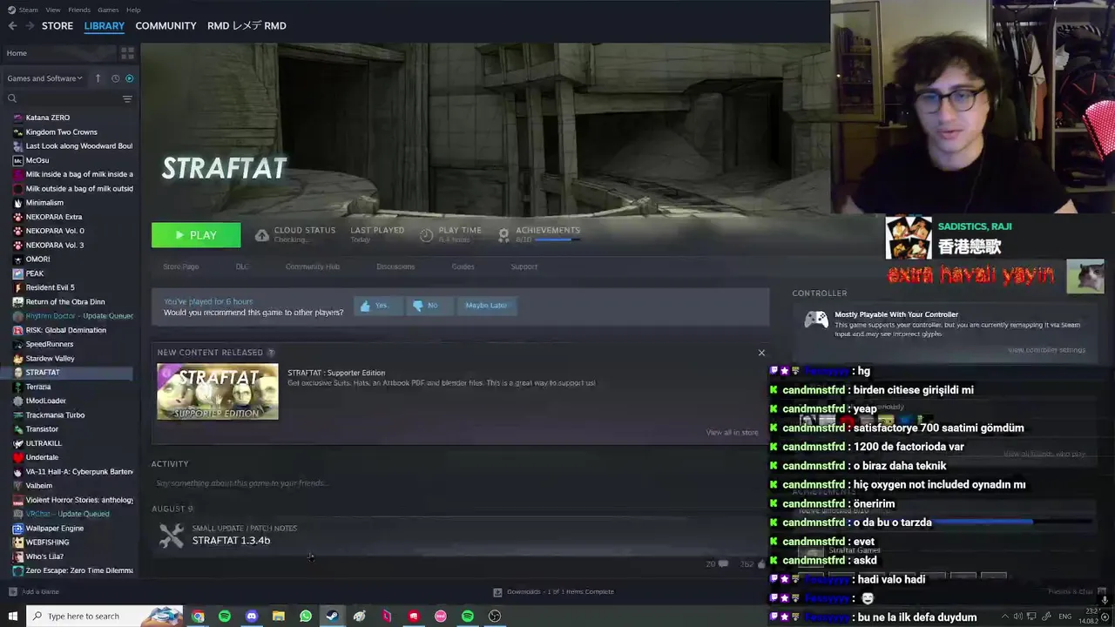
Task: Select OMORI in the game list
Action: [x=37, y=260]
